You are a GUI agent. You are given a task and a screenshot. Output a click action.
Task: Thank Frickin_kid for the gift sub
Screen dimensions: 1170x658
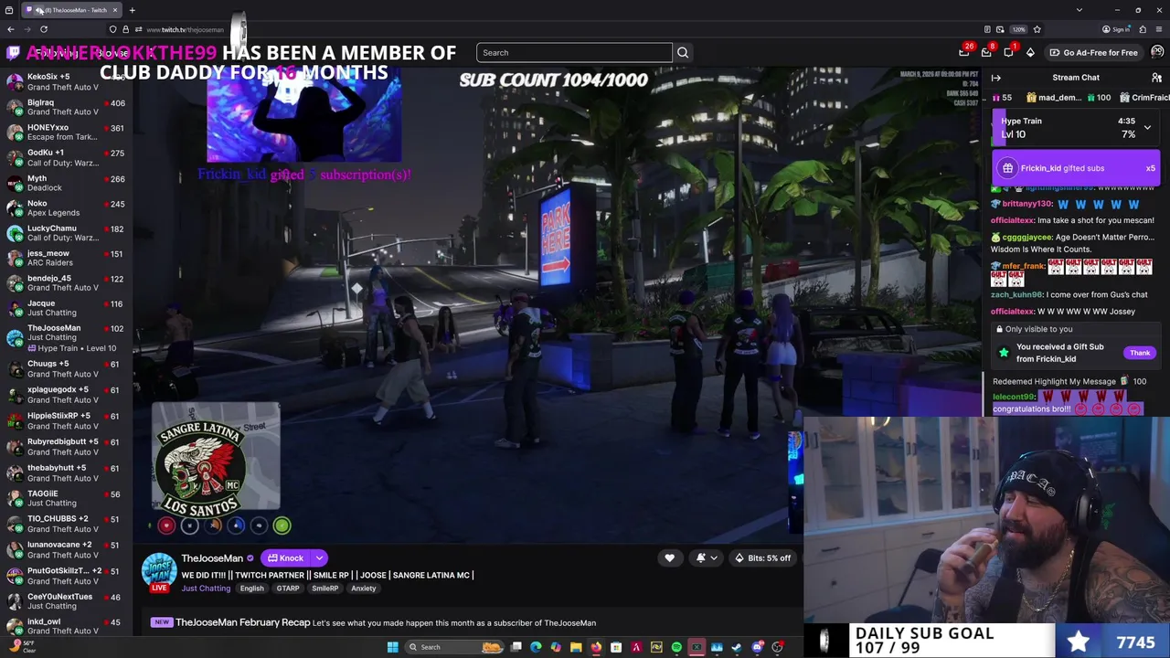pos(1140,353)
